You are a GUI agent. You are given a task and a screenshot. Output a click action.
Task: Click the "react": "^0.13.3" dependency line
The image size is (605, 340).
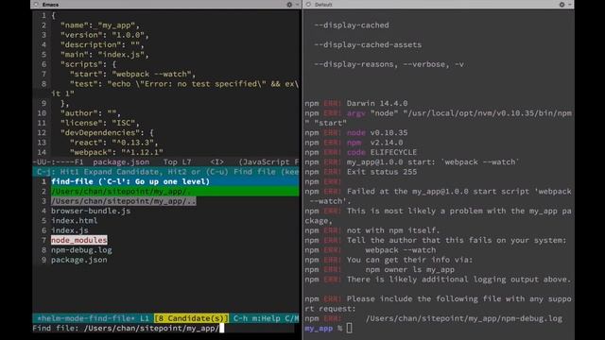(113, 143)
